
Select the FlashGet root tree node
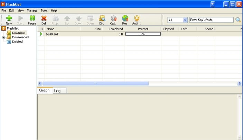pyautogui.click(x=13, y=28)
